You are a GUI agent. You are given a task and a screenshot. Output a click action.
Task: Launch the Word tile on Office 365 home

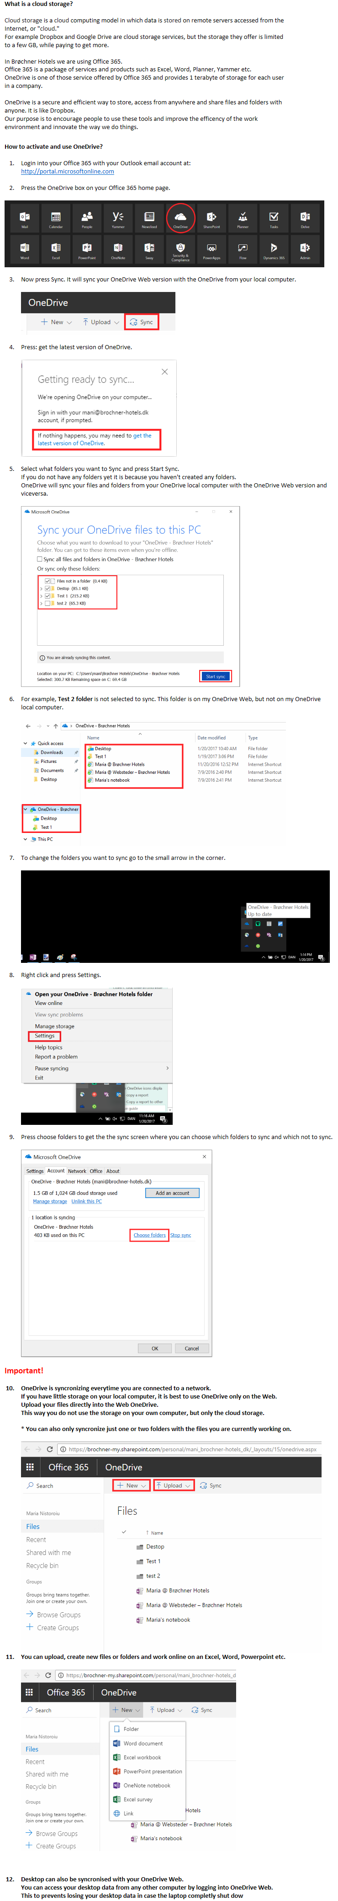tap(24, 249)
